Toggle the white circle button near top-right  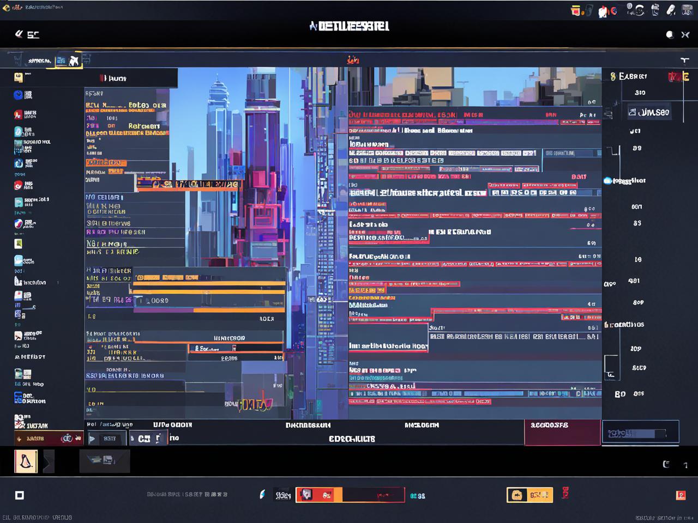tap(670, 35)
